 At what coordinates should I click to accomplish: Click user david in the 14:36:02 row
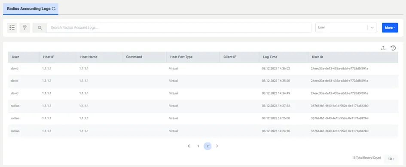click(15, 69)
